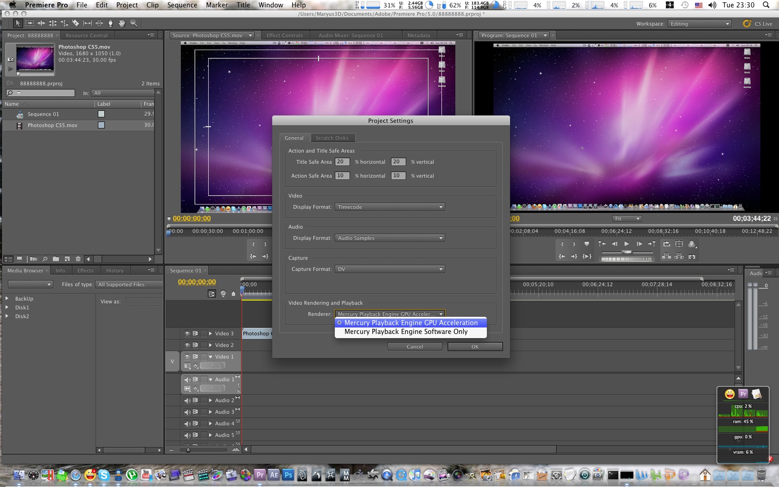
Task: Select the Razor tool in the toolbar
Action: [76, 23]
